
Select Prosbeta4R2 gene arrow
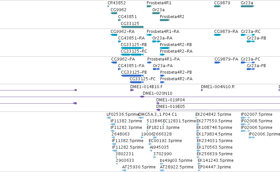[165, 20]
